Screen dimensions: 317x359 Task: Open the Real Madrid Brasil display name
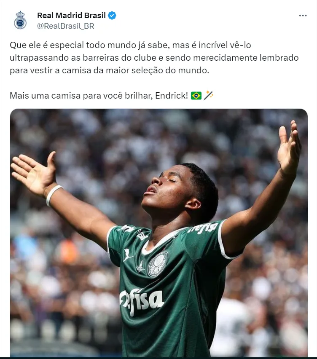pos(71,16)
